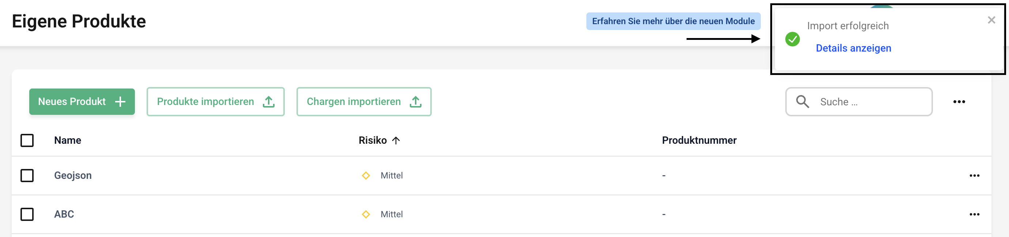Open the Geojson product name
Image resolution: width=1009 pixels, height=237 pixels.
tap(73, 176)
